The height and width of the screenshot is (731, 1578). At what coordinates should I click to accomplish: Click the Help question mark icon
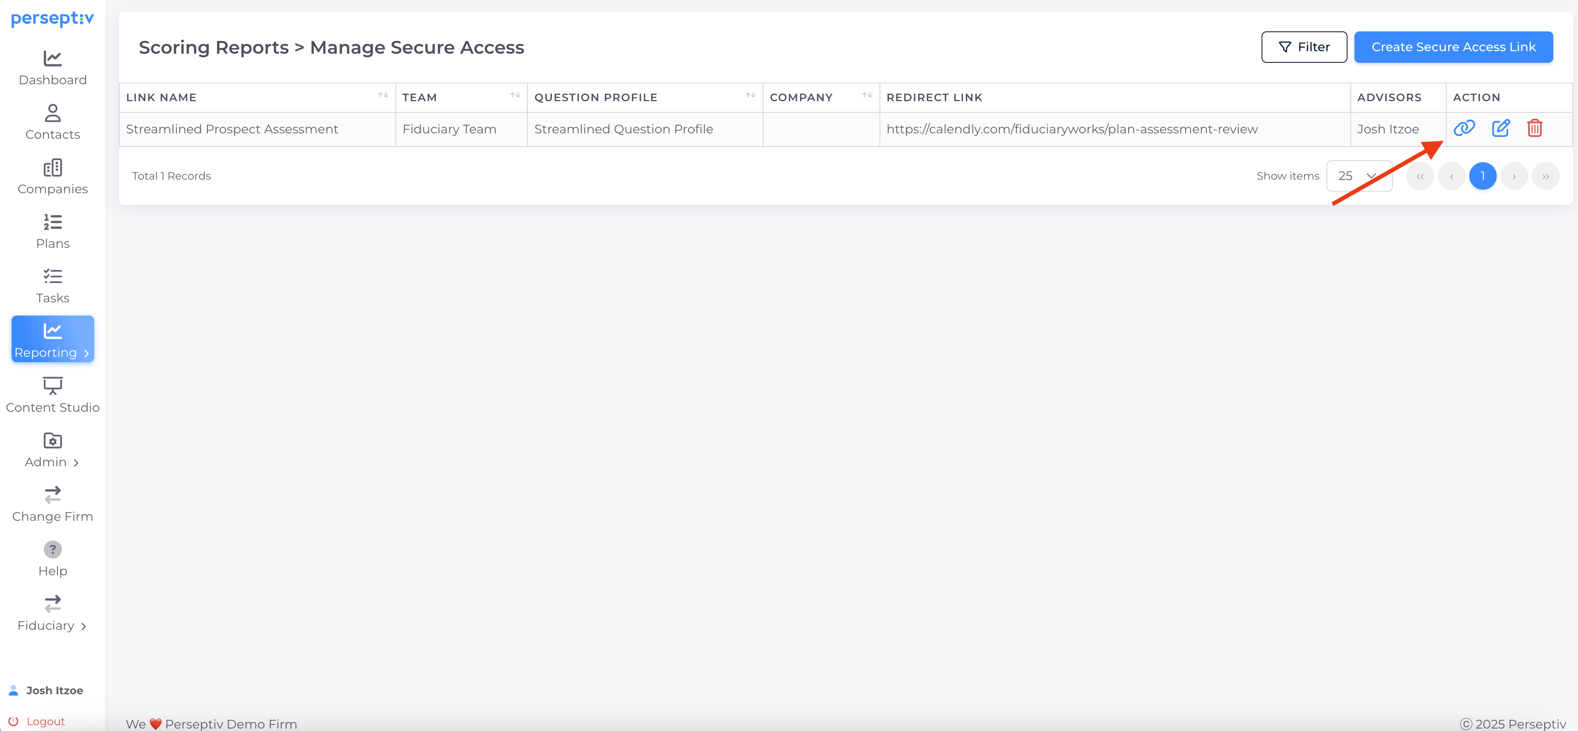(53, 549)
